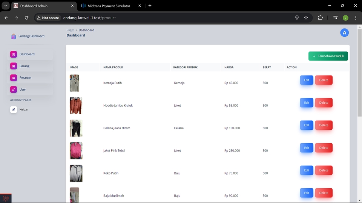
Task: Reload the current page
Action: (26, 18)
